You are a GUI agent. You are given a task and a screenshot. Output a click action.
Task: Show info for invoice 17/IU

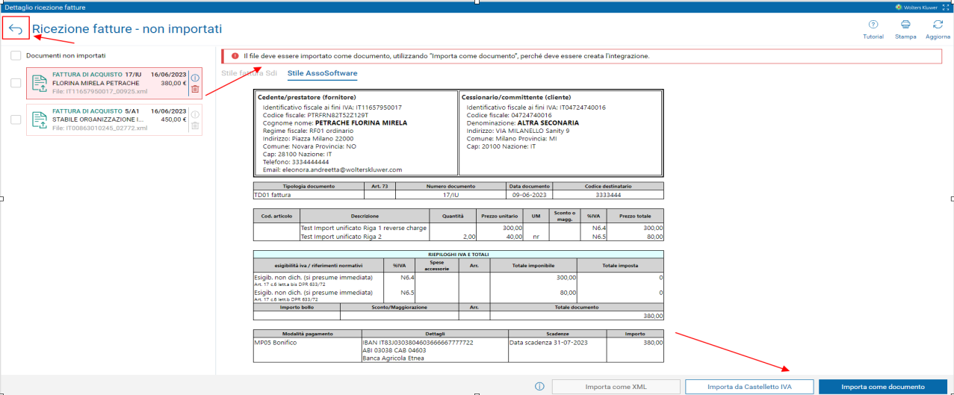coord(195,77)
